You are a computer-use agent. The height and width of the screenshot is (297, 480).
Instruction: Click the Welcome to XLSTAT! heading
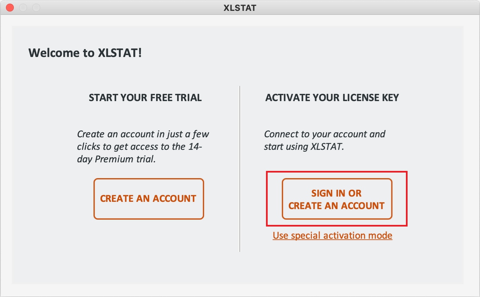85,53
